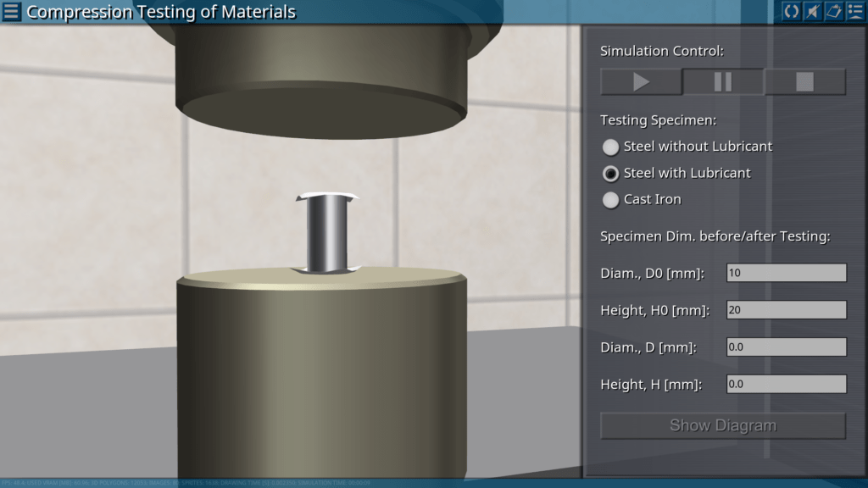868x488 pixels.
Task: Collapse the control panel list icon
Action: click(x=854, y=12)
